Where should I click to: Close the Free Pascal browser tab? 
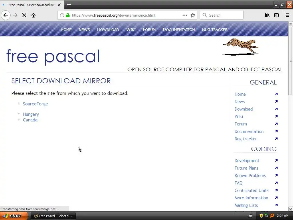click(x=59, y=5)
